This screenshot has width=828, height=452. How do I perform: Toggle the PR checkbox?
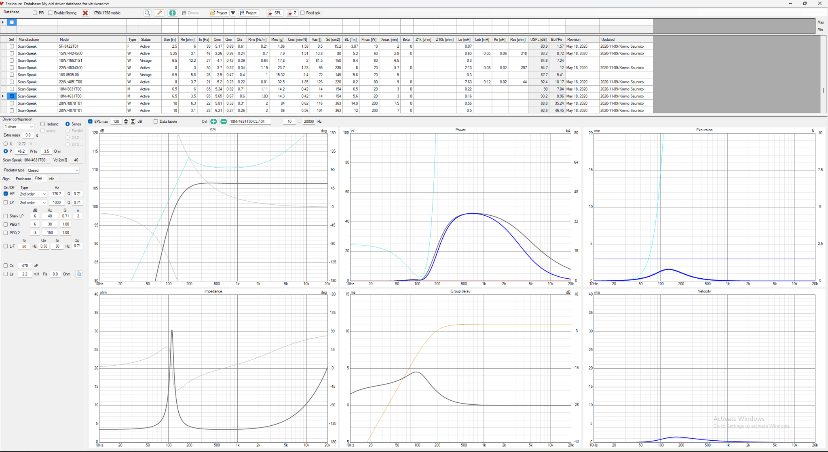click(x=35, y=13)
